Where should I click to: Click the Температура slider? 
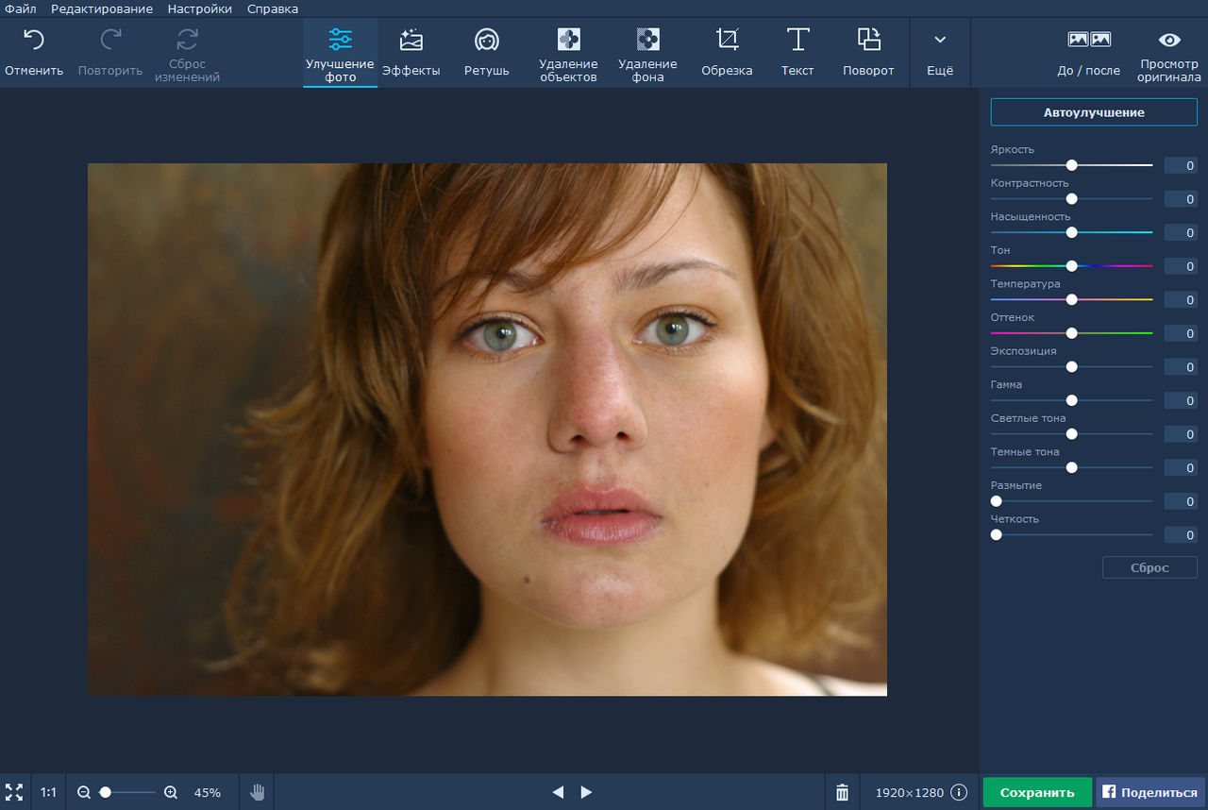coord(1072,299)
